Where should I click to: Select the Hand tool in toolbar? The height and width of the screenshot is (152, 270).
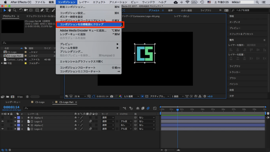[x=9, y=10]
